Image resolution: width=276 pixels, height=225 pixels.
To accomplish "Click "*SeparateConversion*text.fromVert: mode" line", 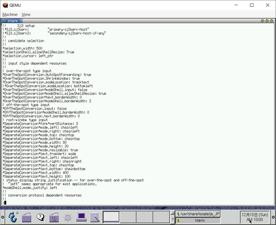I will pyautogui.click(x=39, y=154).
